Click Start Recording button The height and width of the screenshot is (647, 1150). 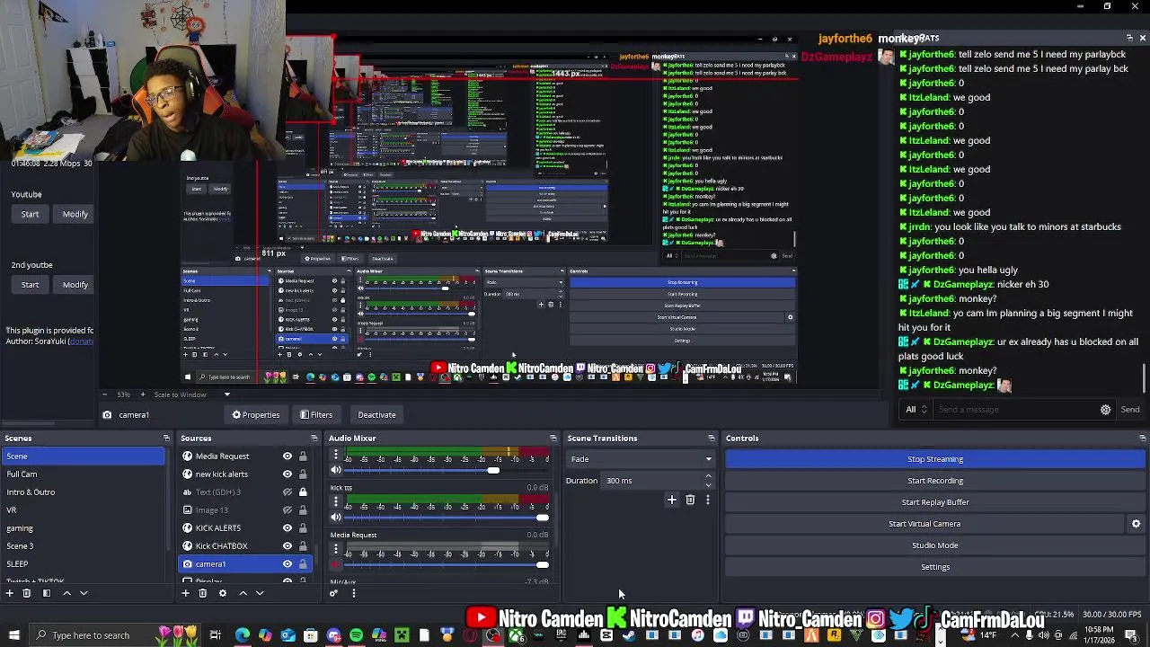click(934, 481)
